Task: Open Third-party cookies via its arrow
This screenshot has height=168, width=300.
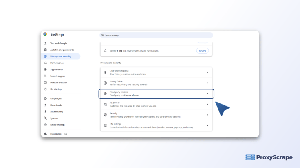Action: click(207, 94)
